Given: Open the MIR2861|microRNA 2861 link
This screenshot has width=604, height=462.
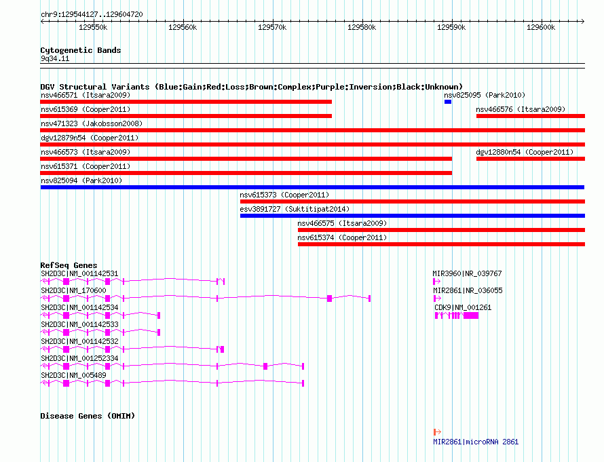Looking at the screenshot, I should click(476, 442).
